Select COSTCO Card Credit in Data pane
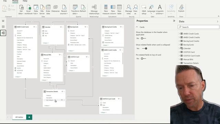Screen dimensions: 220x124 pos(191,56)
